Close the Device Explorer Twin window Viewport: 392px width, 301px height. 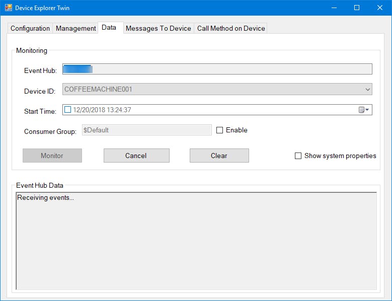(380, 8)
